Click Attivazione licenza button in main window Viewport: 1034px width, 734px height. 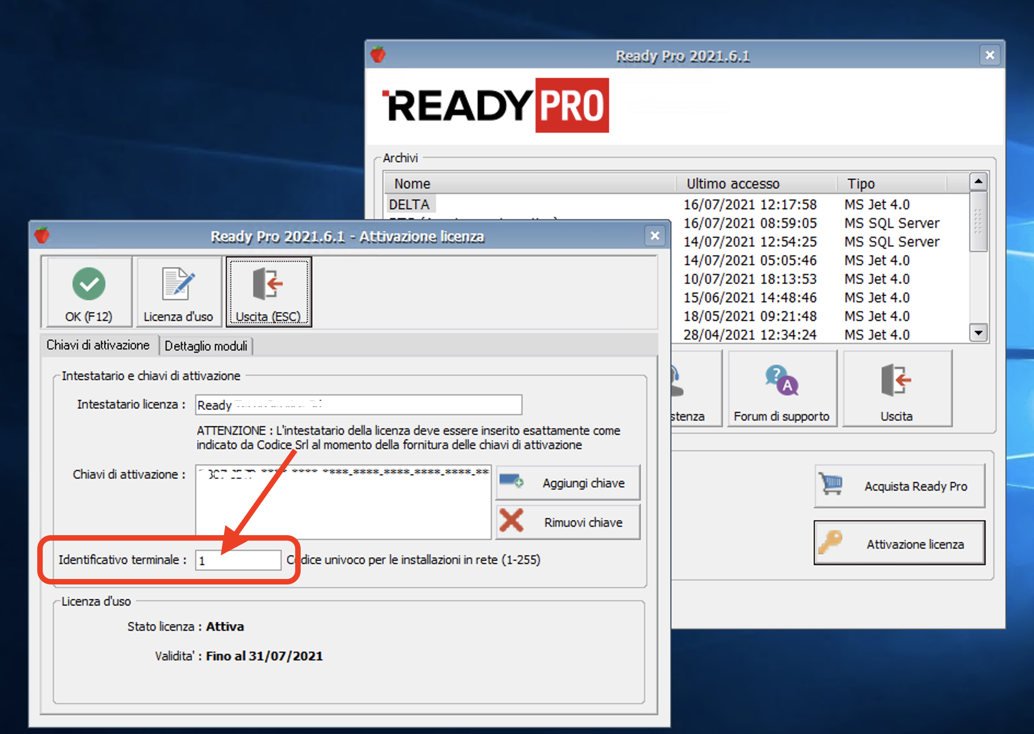899,543
